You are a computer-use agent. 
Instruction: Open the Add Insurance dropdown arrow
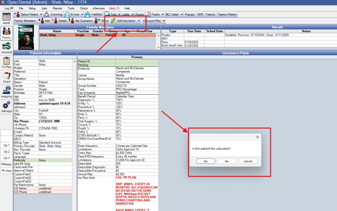click(x=139, y=21)
